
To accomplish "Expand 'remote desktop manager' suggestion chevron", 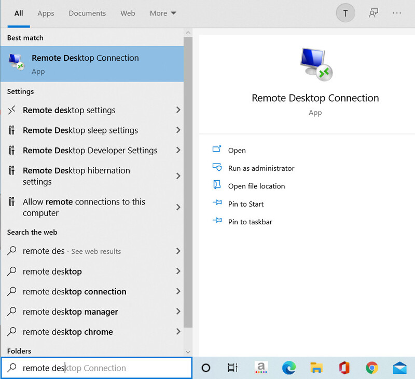I will pyautogui.click(x=178, y=311).
